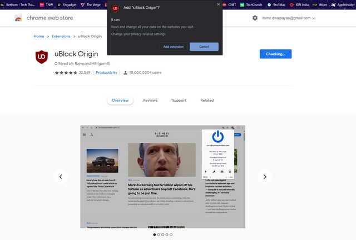The height and width of the screenshot is (240, 356).
Task: Go to Home breadcrumb link
Action: point(39,36)
